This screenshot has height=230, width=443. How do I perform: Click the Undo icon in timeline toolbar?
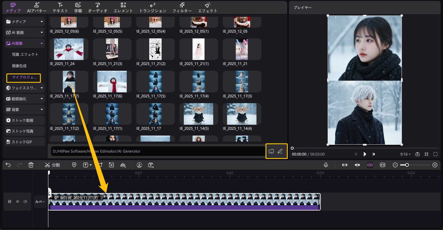pyautogui.click(x=8, y=165)
